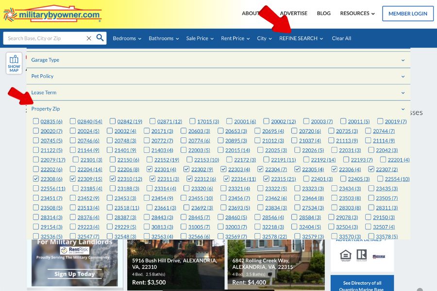
Task: Click the Equal Housing house icon
Action: pos(345,255)
